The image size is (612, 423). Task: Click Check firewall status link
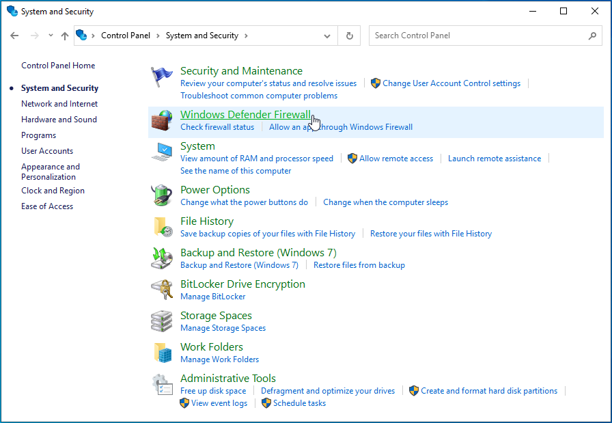click(217, 127)
